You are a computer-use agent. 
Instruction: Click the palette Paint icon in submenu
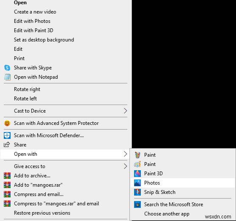tap(137, 164)
